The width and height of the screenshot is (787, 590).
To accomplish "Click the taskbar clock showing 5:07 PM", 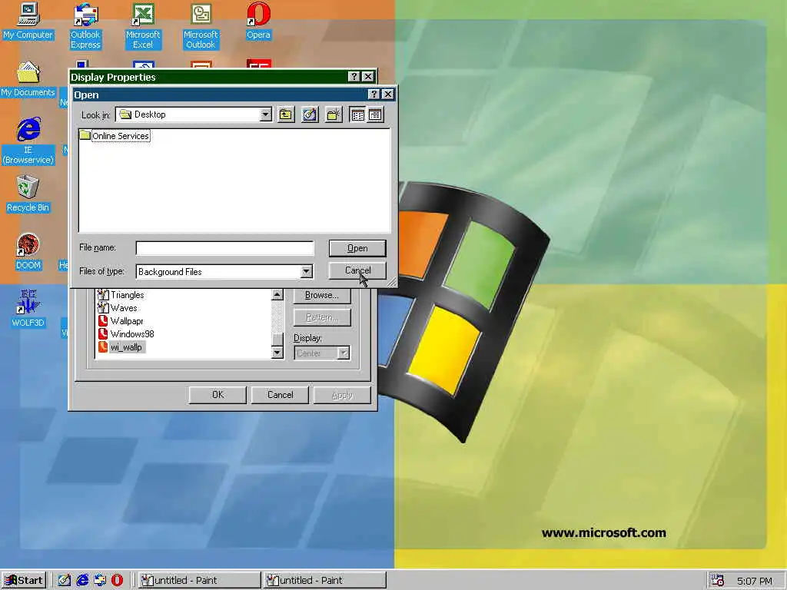I will pos(755,581).
